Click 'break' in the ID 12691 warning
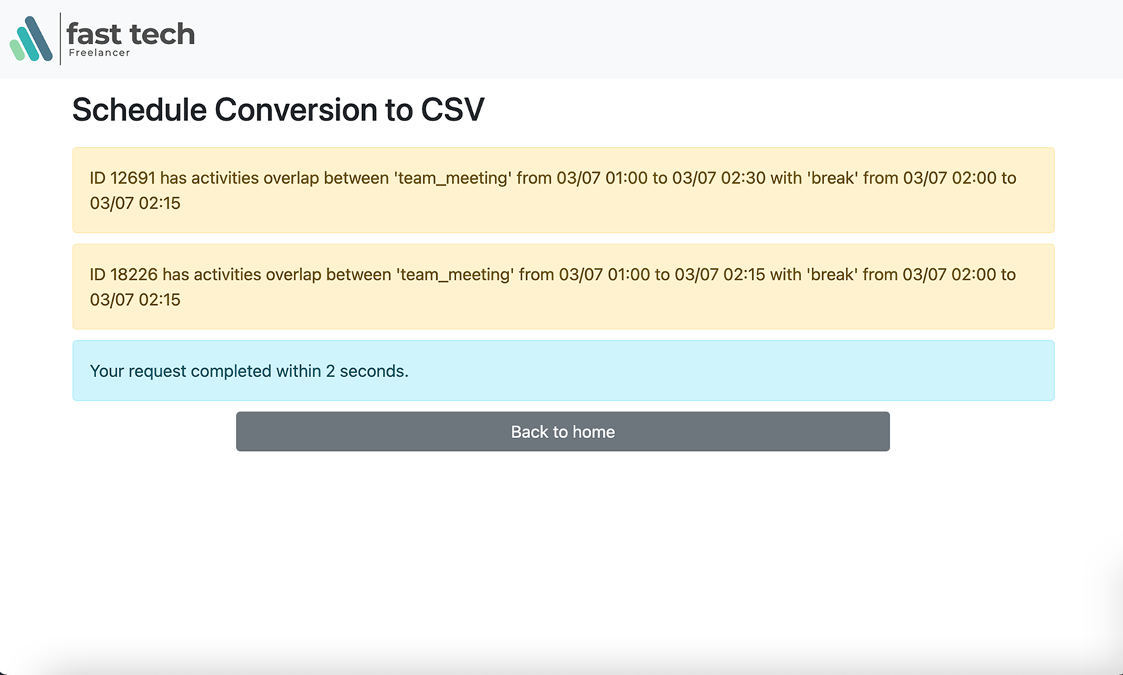The image size is (1123, 675). click(x=831, y=178)
